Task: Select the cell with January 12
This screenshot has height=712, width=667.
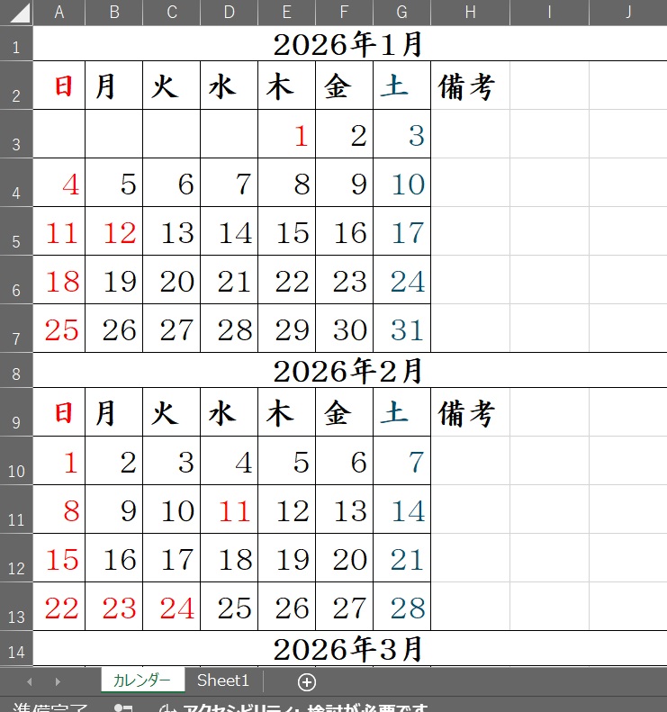Action: pyautogui.click(x=114, y=232)
